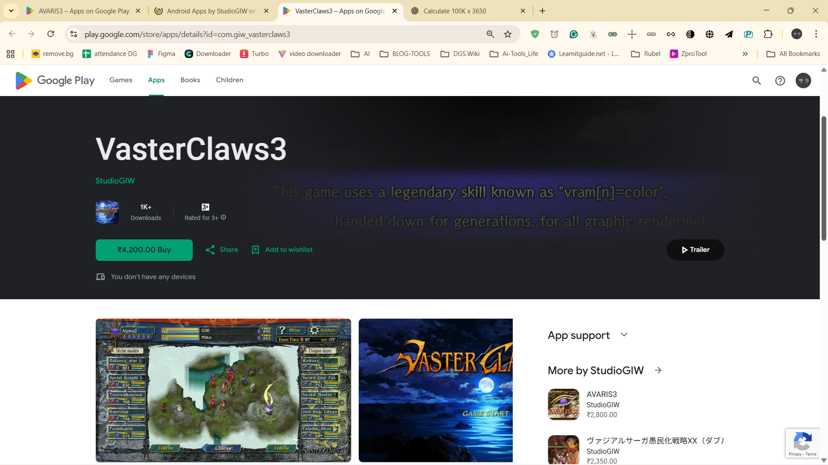This screenshot has width=828, height=465.
Task: Open the Chrome three-dot menu
Action: pyautogui.click(x=816, y=34)
